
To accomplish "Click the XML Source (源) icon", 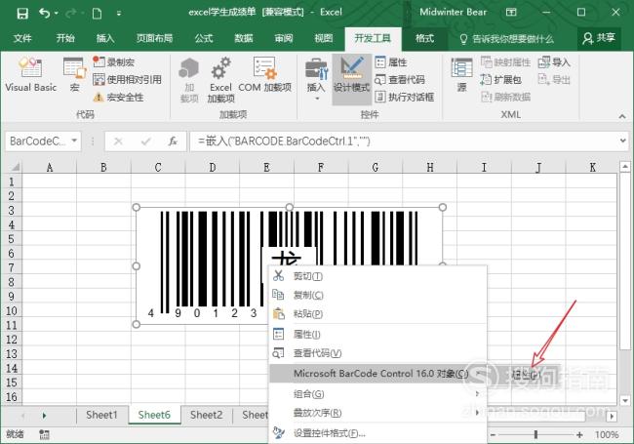I will [x=461, y=75].
